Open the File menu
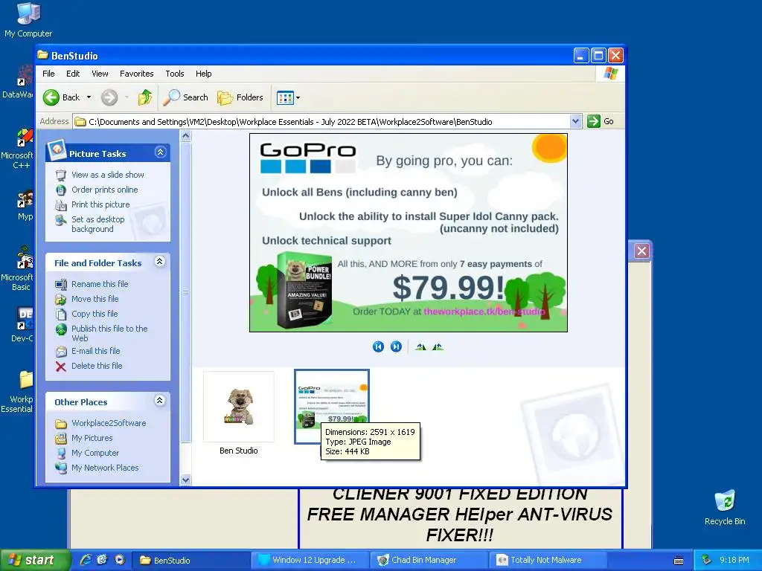This screenshot has height=571, width=762. (48, 74)
